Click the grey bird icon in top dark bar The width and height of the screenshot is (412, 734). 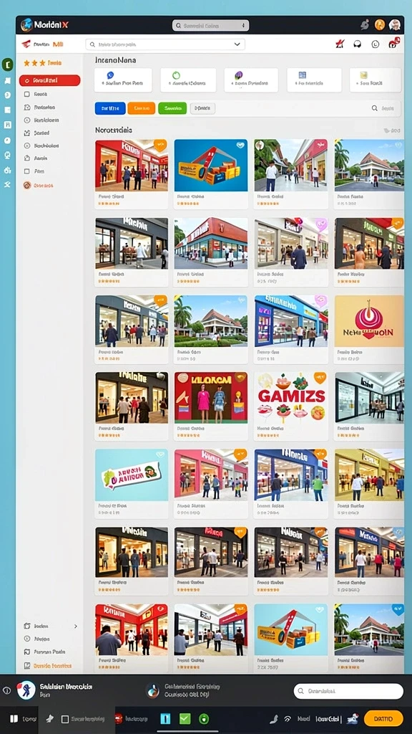pyautogui.click(x=365, y=25)
